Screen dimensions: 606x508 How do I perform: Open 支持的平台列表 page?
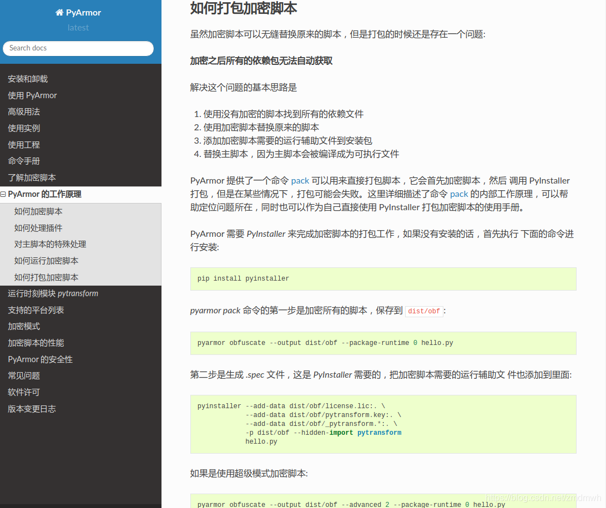point(36,310)
